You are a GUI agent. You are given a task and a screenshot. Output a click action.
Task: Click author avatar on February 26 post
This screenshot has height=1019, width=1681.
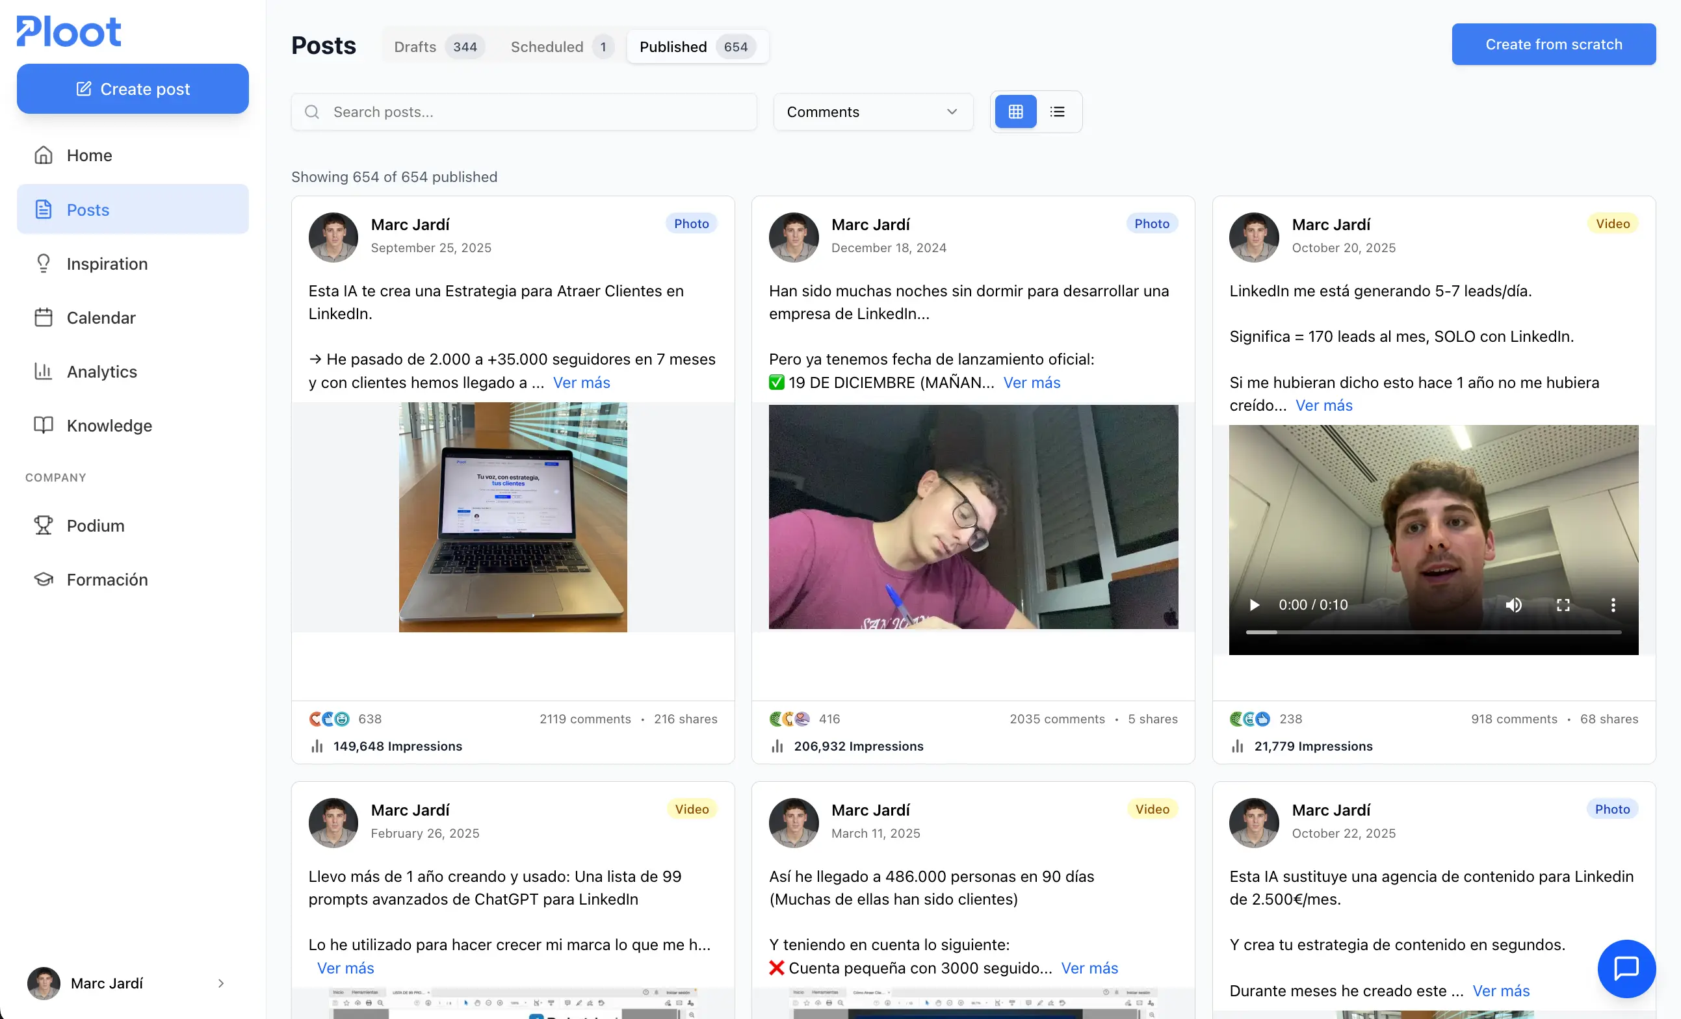click(x=333, y=823)
